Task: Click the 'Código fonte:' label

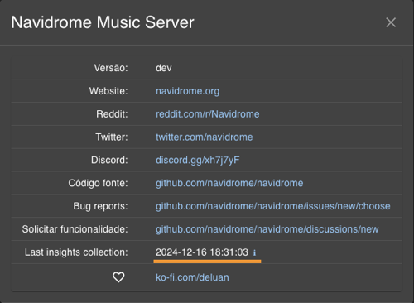Action: (x=99, y=183)
